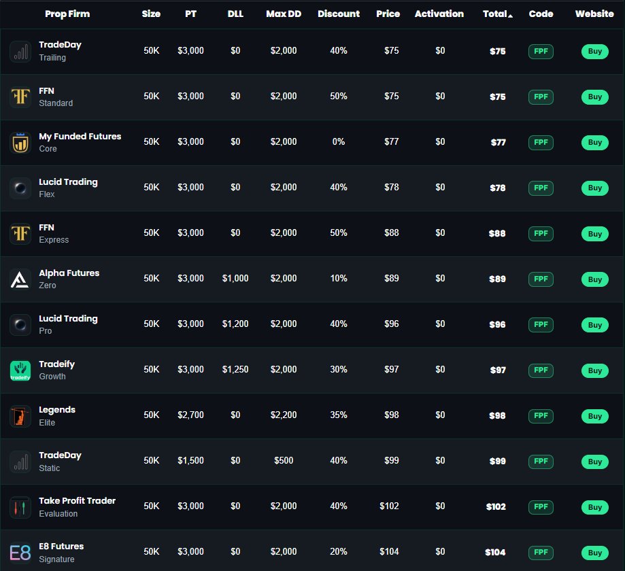This screenshot has height=571, width=625.
Task: Copy FPF code for My Funded Futures
Action: click(x=541, y=142)
